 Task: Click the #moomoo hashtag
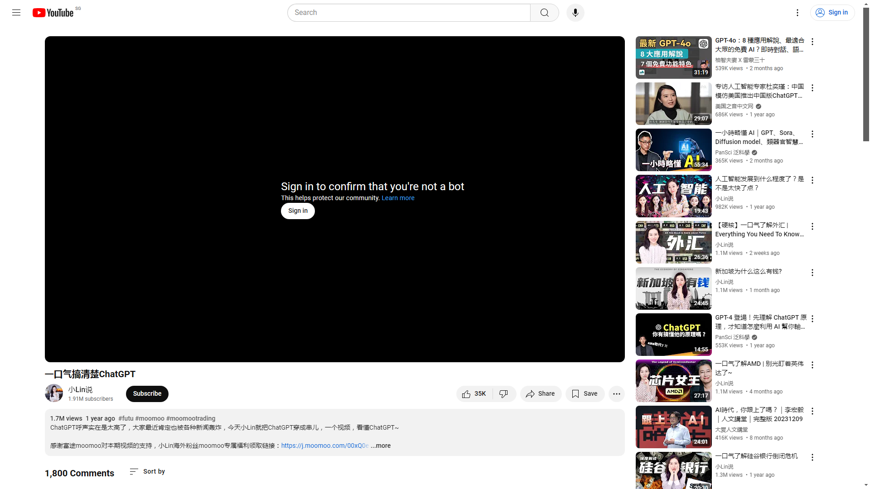coord(150,418)
